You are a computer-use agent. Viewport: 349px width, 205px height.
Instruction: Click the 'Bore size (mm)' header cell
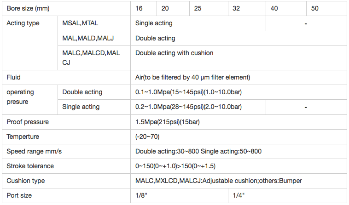click(x=28, y=8)
